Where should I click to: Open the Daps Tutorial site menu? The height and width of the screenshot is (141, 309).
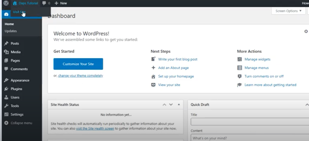[25, 3]
